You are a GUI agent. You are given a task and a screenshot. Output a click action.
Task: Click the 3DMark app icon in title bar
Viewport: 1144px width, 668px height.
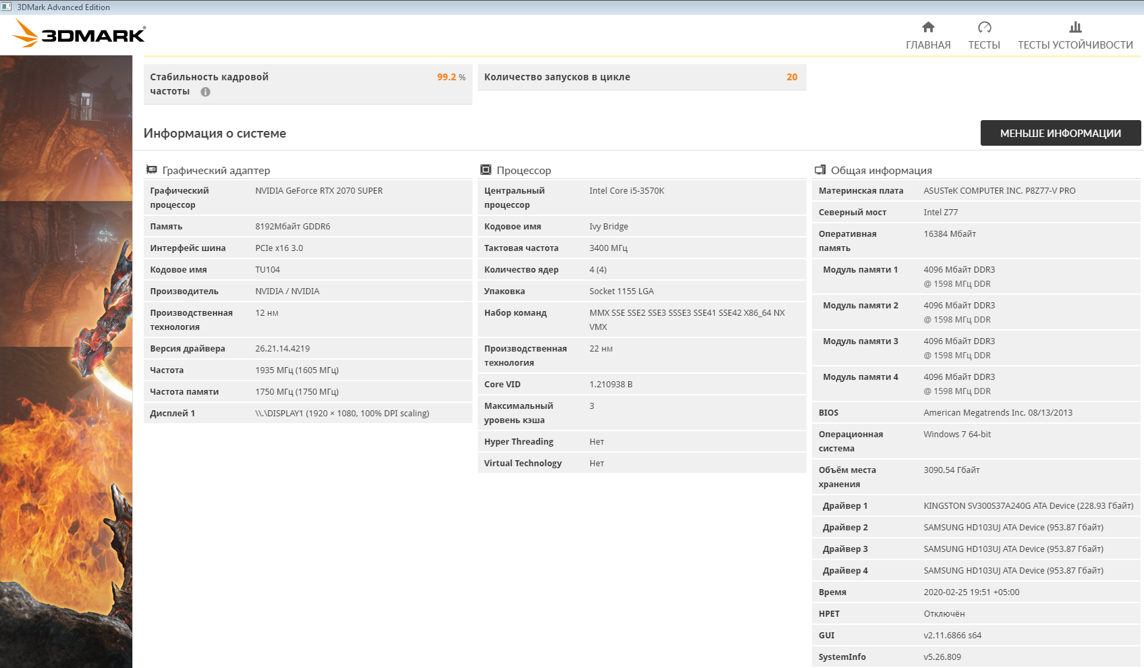click(x=7, y=7)
